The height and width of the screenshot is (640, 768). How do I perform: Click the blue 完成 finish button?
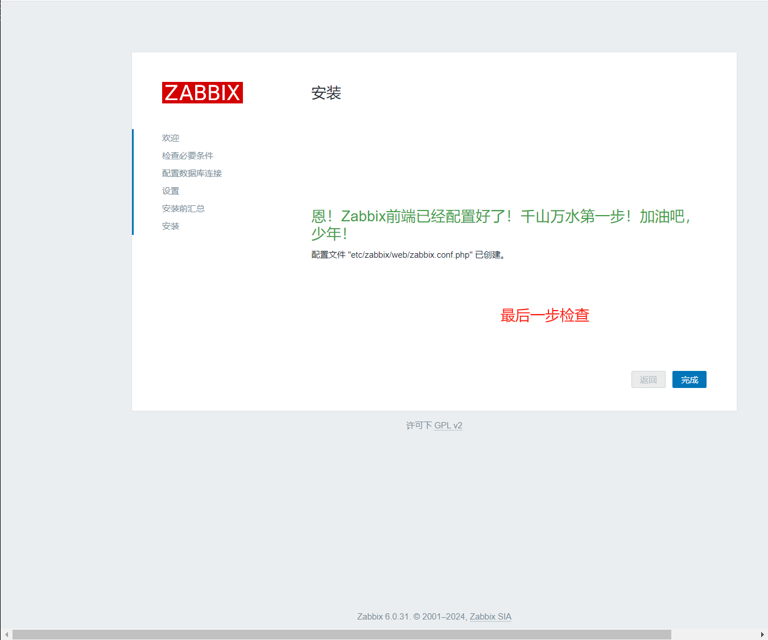[x=689, y=379]
